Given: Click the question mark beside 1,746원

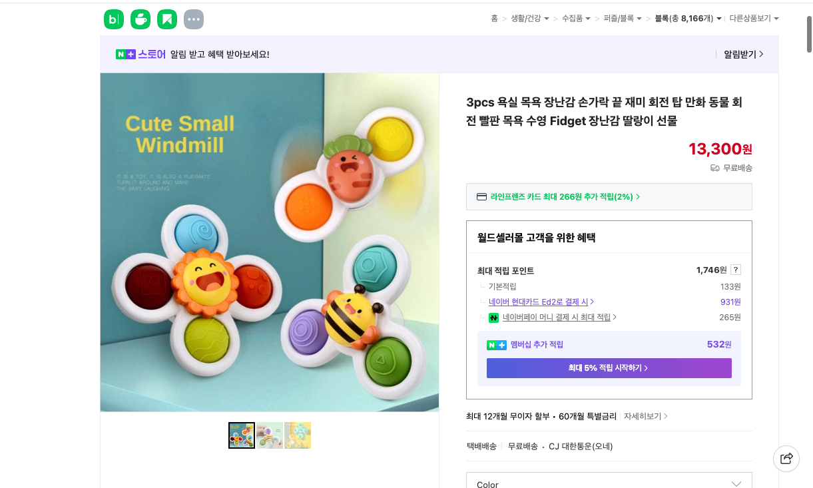Looking at the screenshot, I should [736, 269].
